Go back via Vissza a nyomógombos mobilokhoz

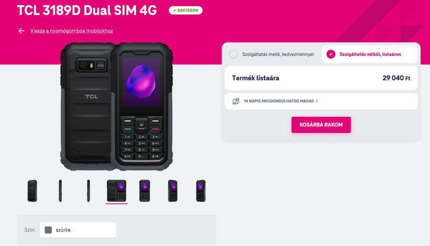(71, 31)
